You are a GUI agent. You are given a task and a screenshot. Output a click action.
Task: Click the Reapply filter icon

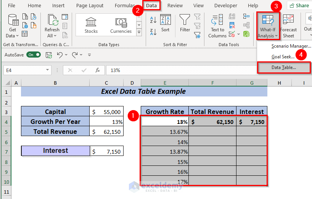click(197, 26)
